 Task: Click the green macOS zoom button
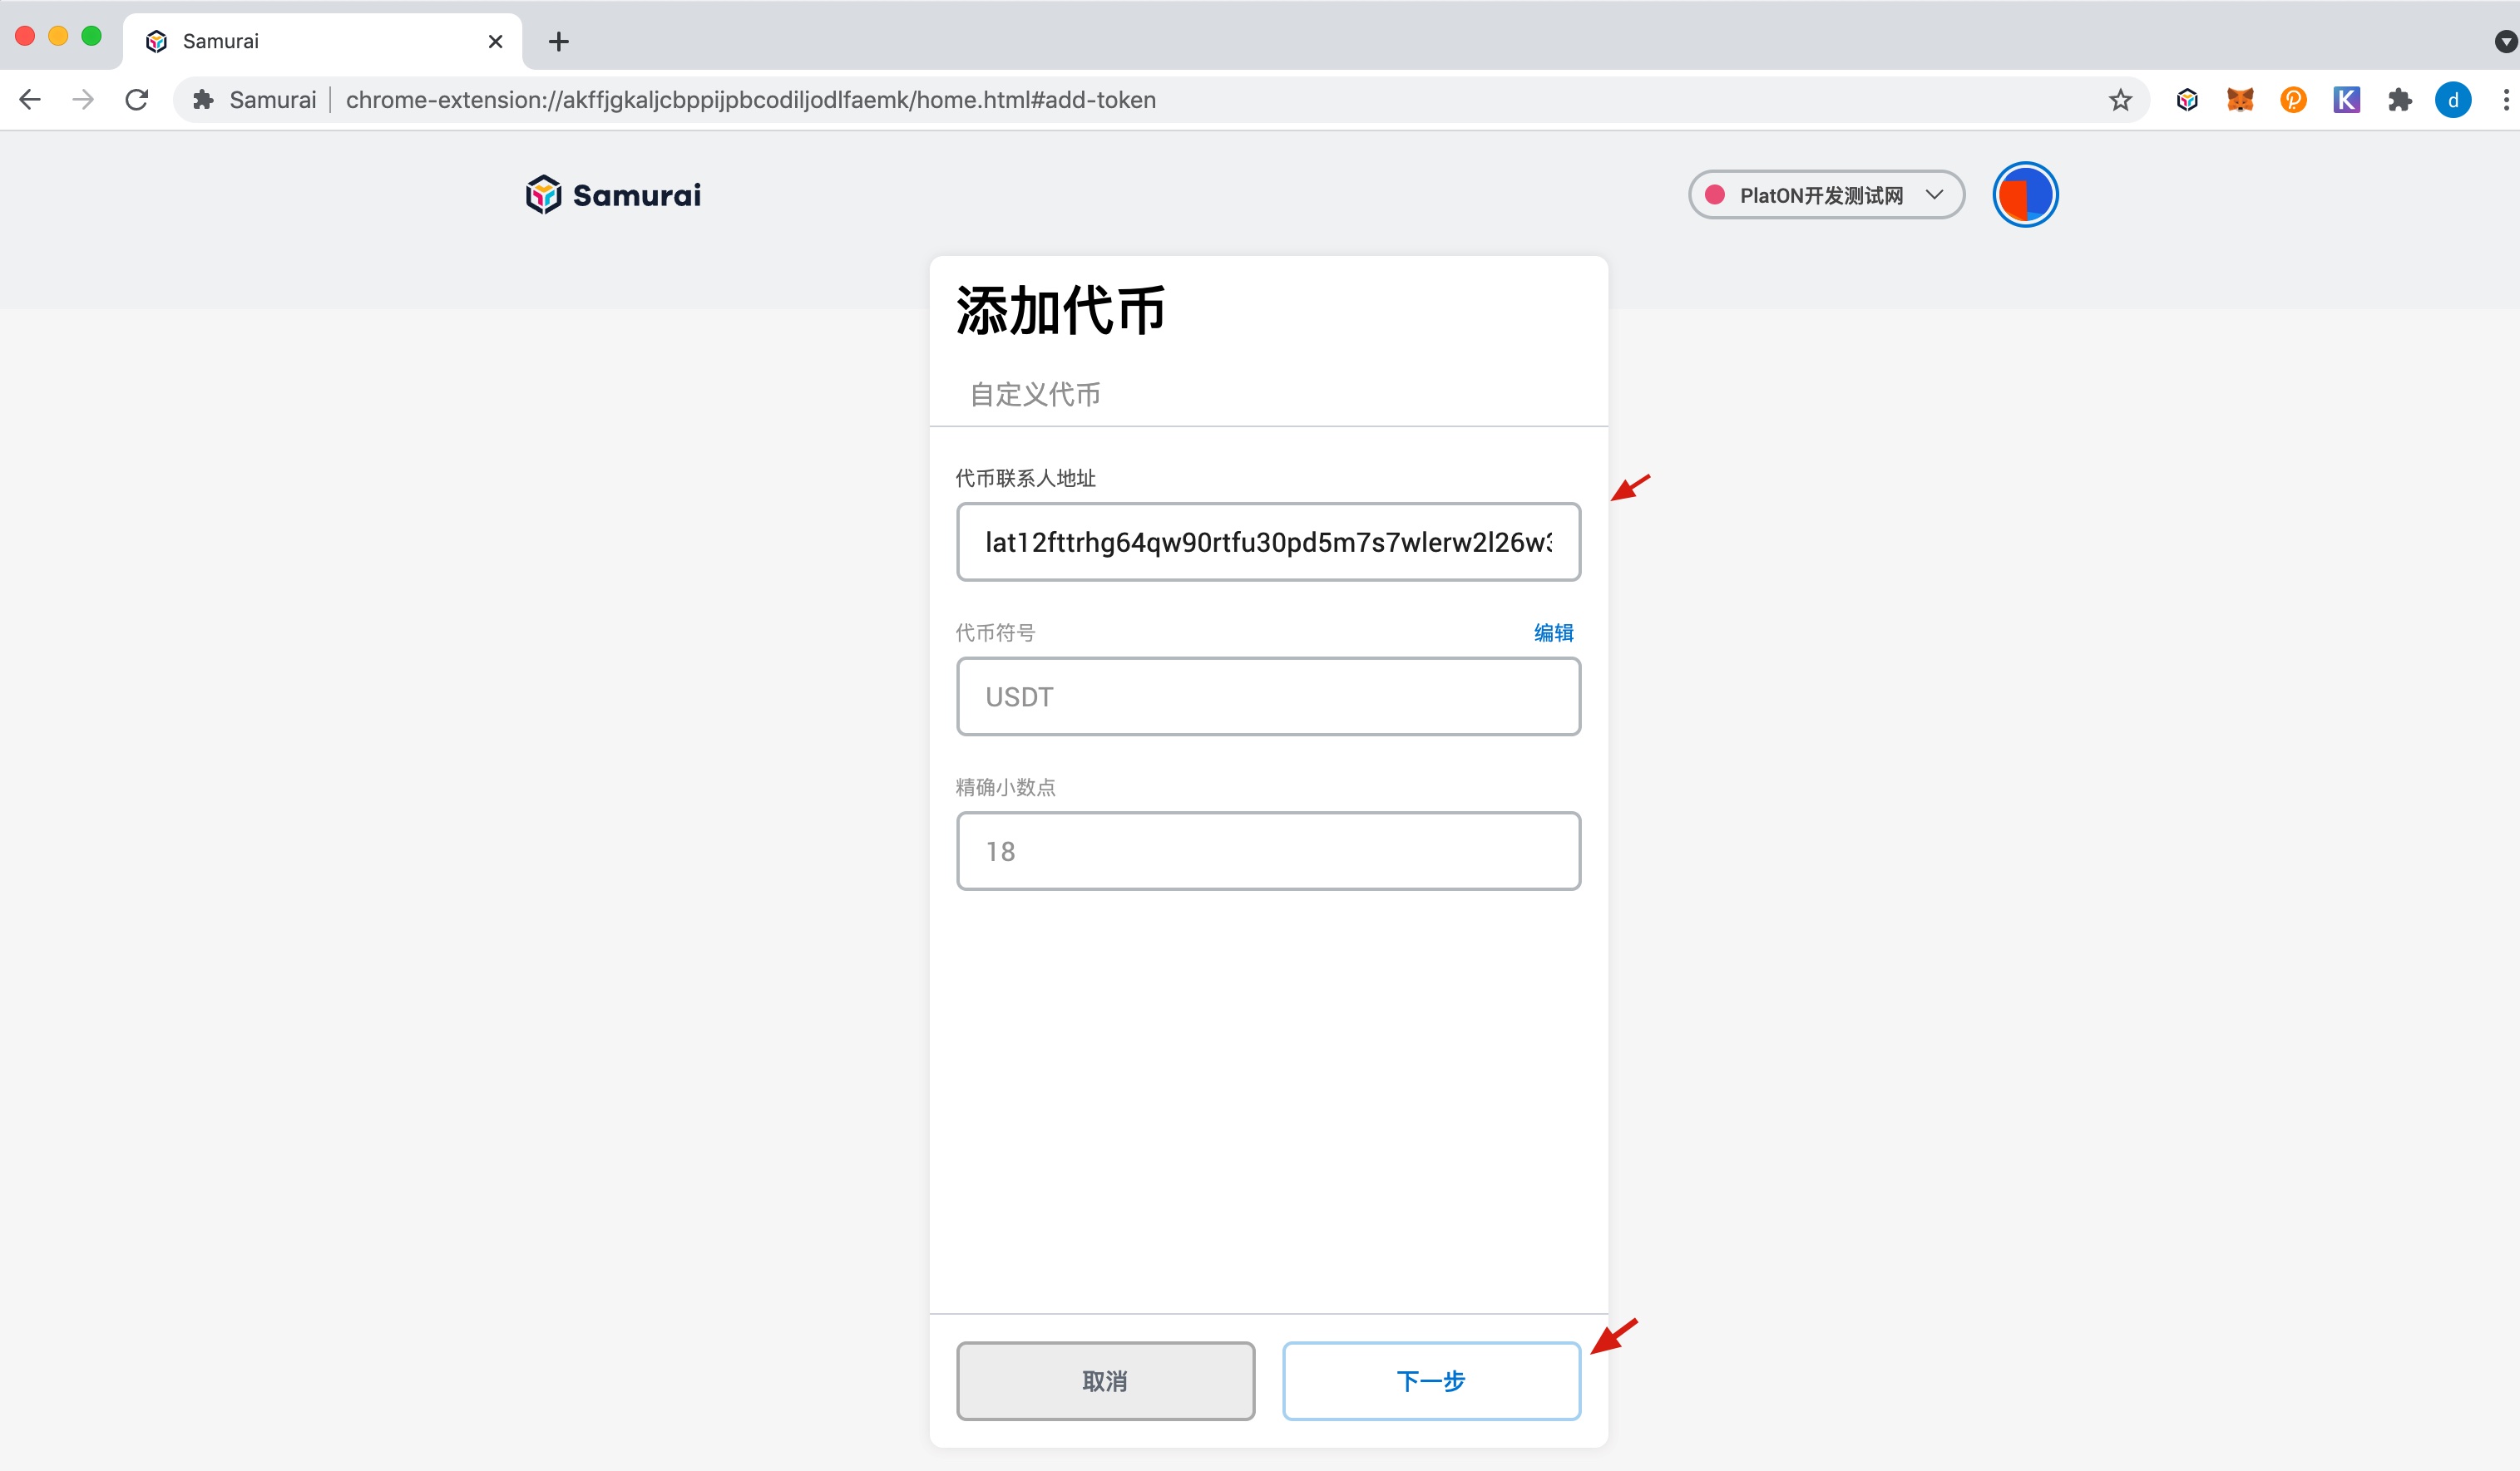(91, 36)
